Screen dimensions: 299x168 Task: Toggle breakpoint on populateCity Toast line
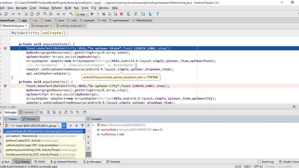click(x=5, y=86)
